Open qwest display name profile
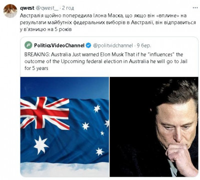The width and height of the screenshot is (200, 180). coord(27,8)
